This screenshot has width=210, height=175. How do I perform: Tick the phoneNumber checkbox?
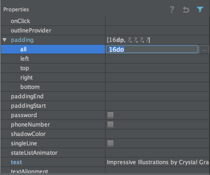coord(110,124)
